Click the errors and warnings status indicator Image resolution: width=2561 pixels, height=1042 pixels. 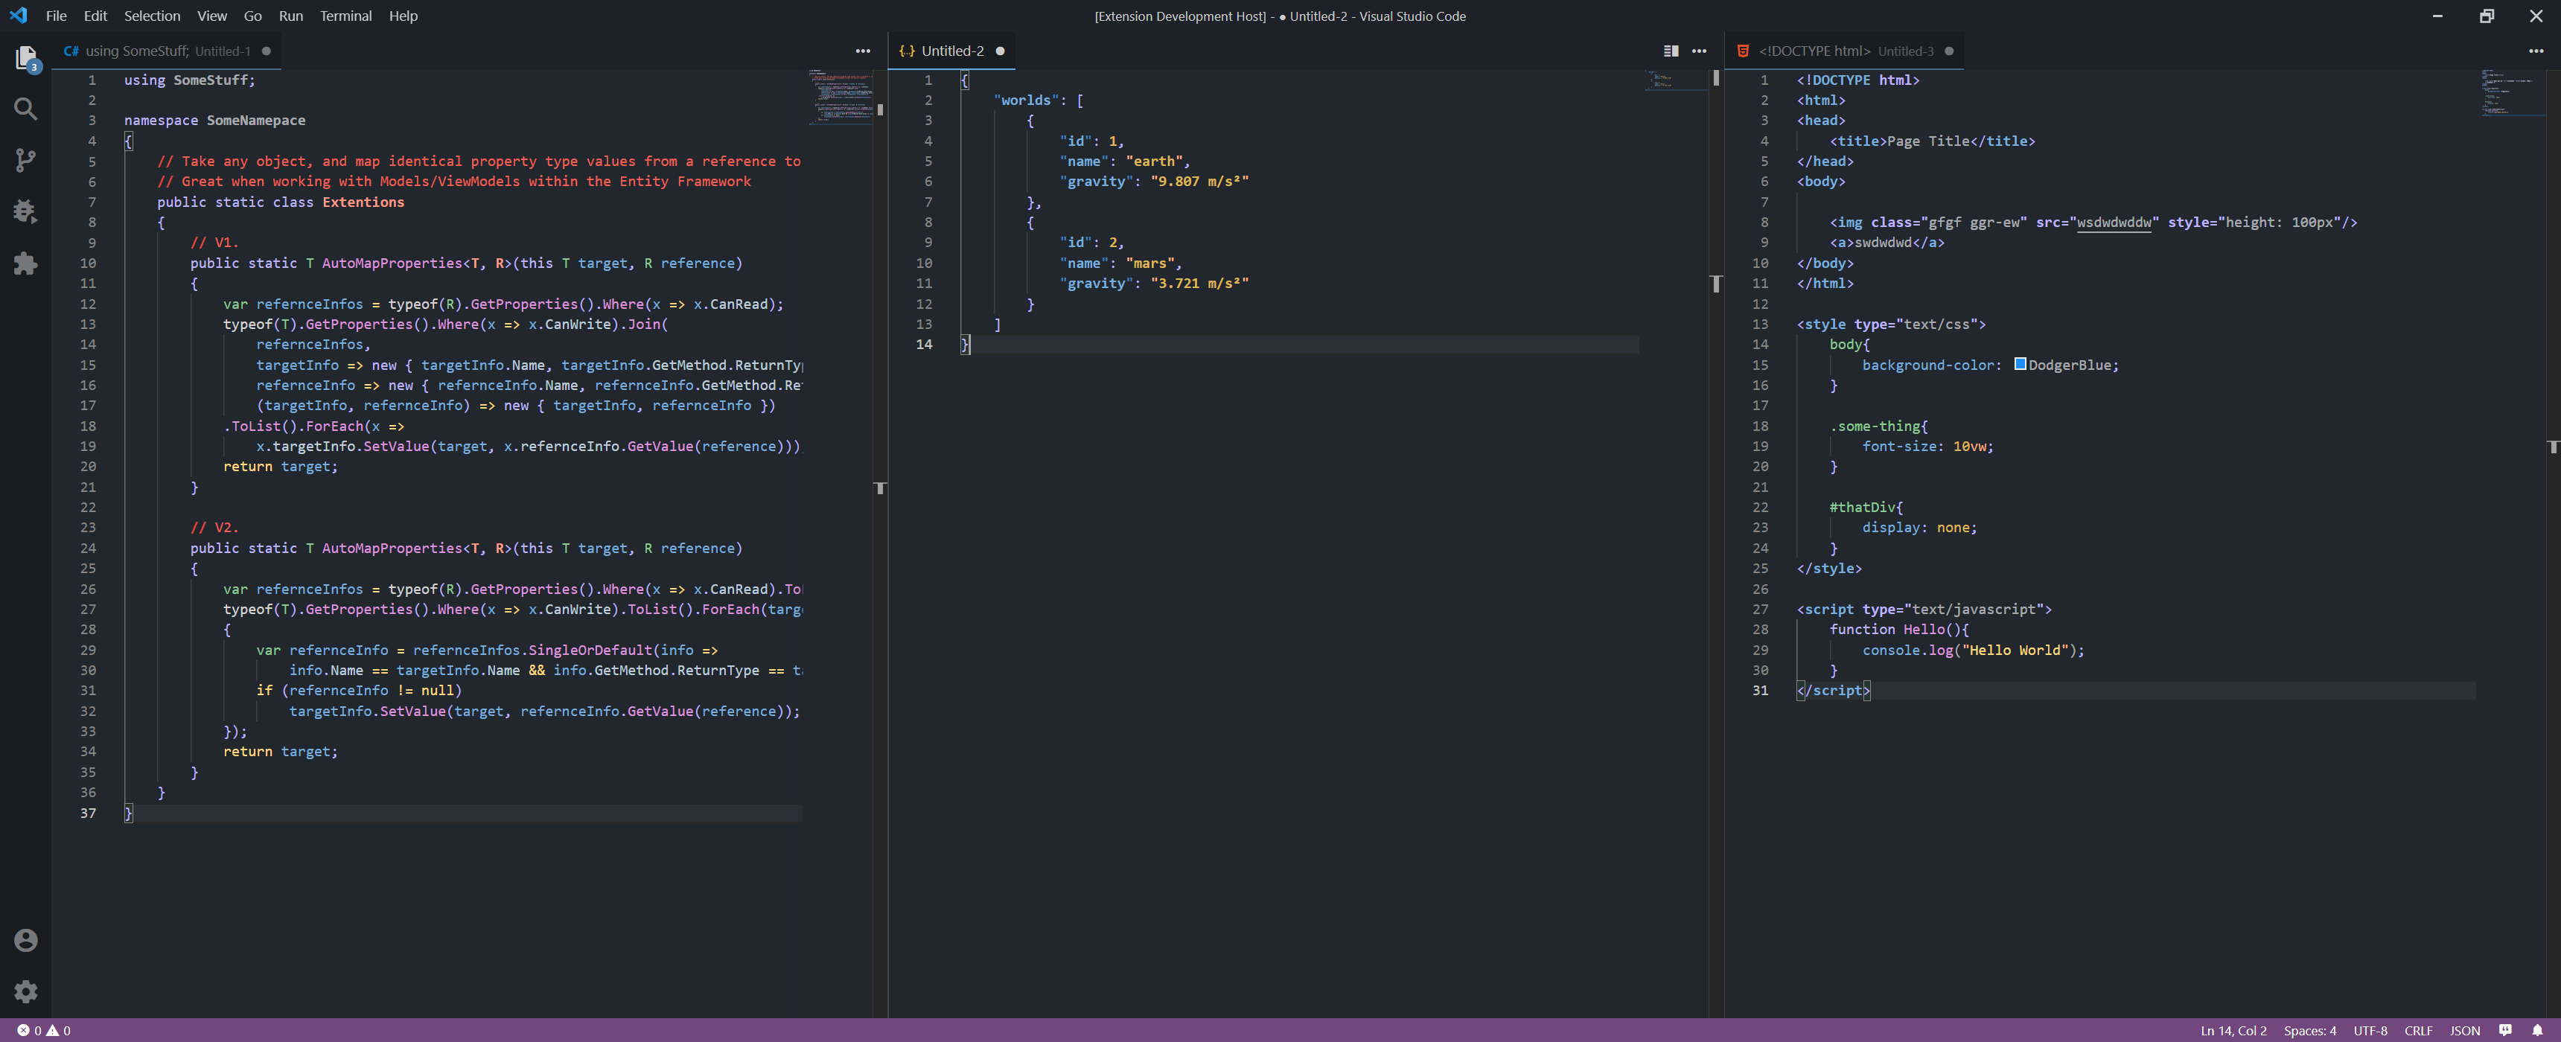tap(44, 1030)
